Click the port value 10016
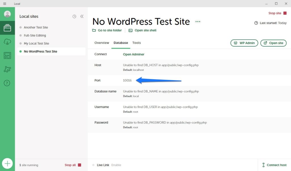The image size is (291, 171). (x=127, y=80)
